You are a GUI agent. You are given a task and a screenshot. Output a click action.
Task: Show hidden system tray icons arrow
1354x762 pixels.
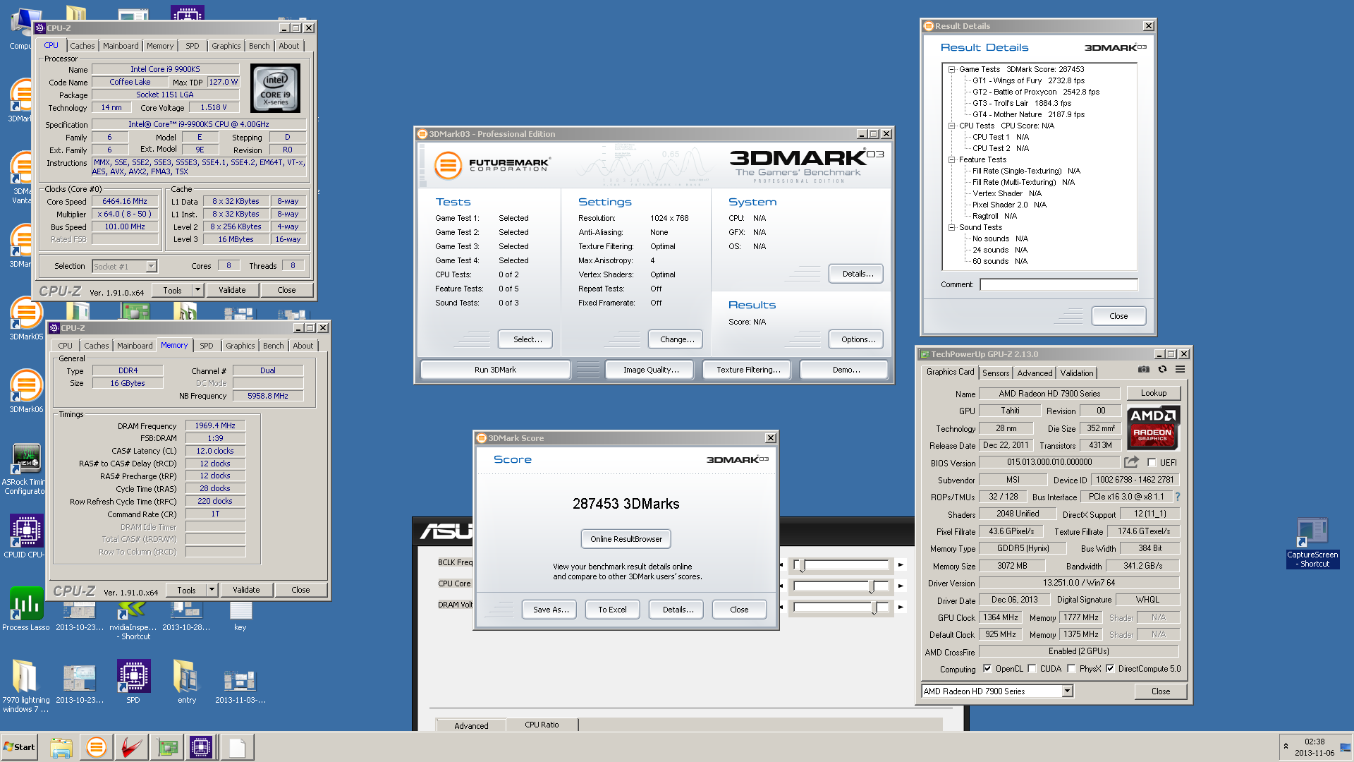click(1286, 746)
